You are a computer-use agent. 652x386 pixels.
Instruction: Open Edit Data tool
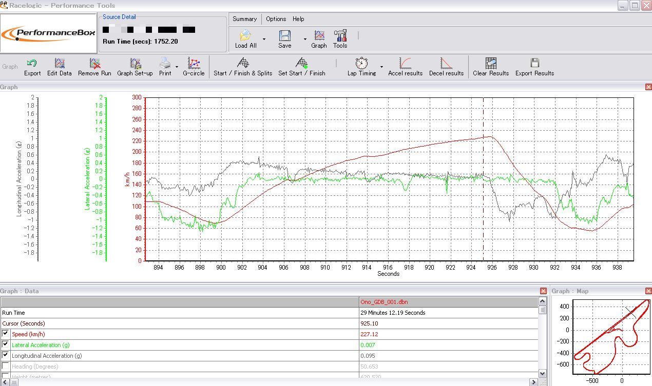(60, 64)
